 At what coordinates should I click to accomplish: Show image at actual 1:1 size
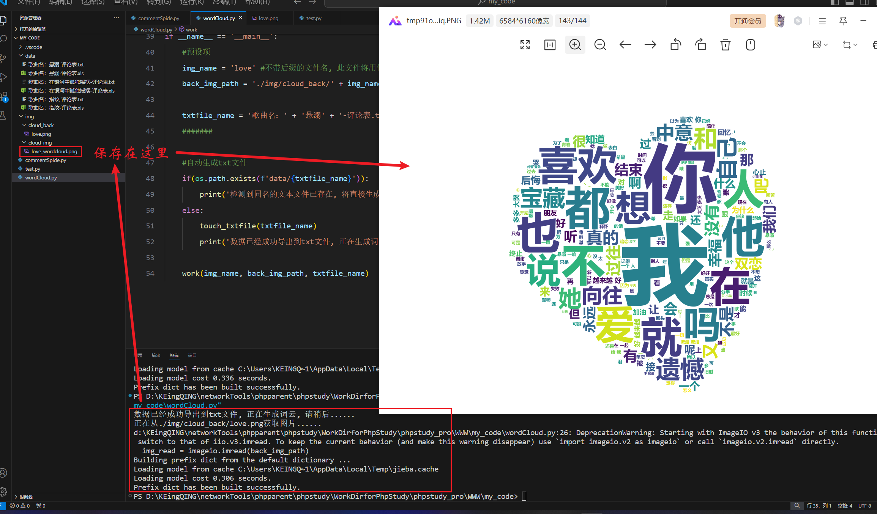549,45
